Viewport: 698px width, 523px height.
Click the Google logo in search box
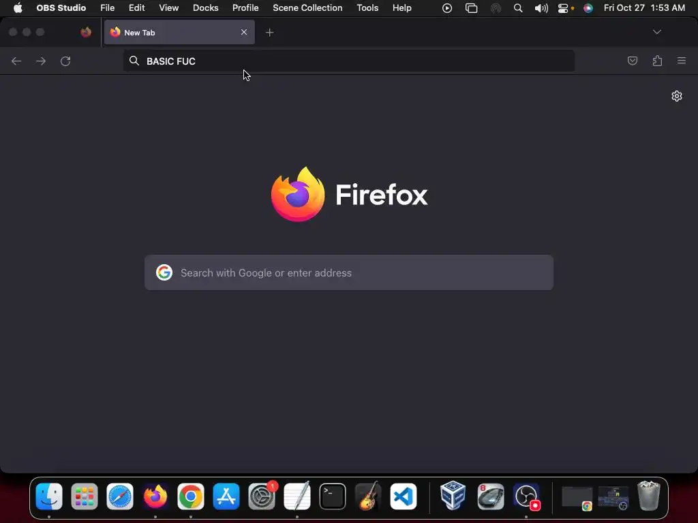164,272
